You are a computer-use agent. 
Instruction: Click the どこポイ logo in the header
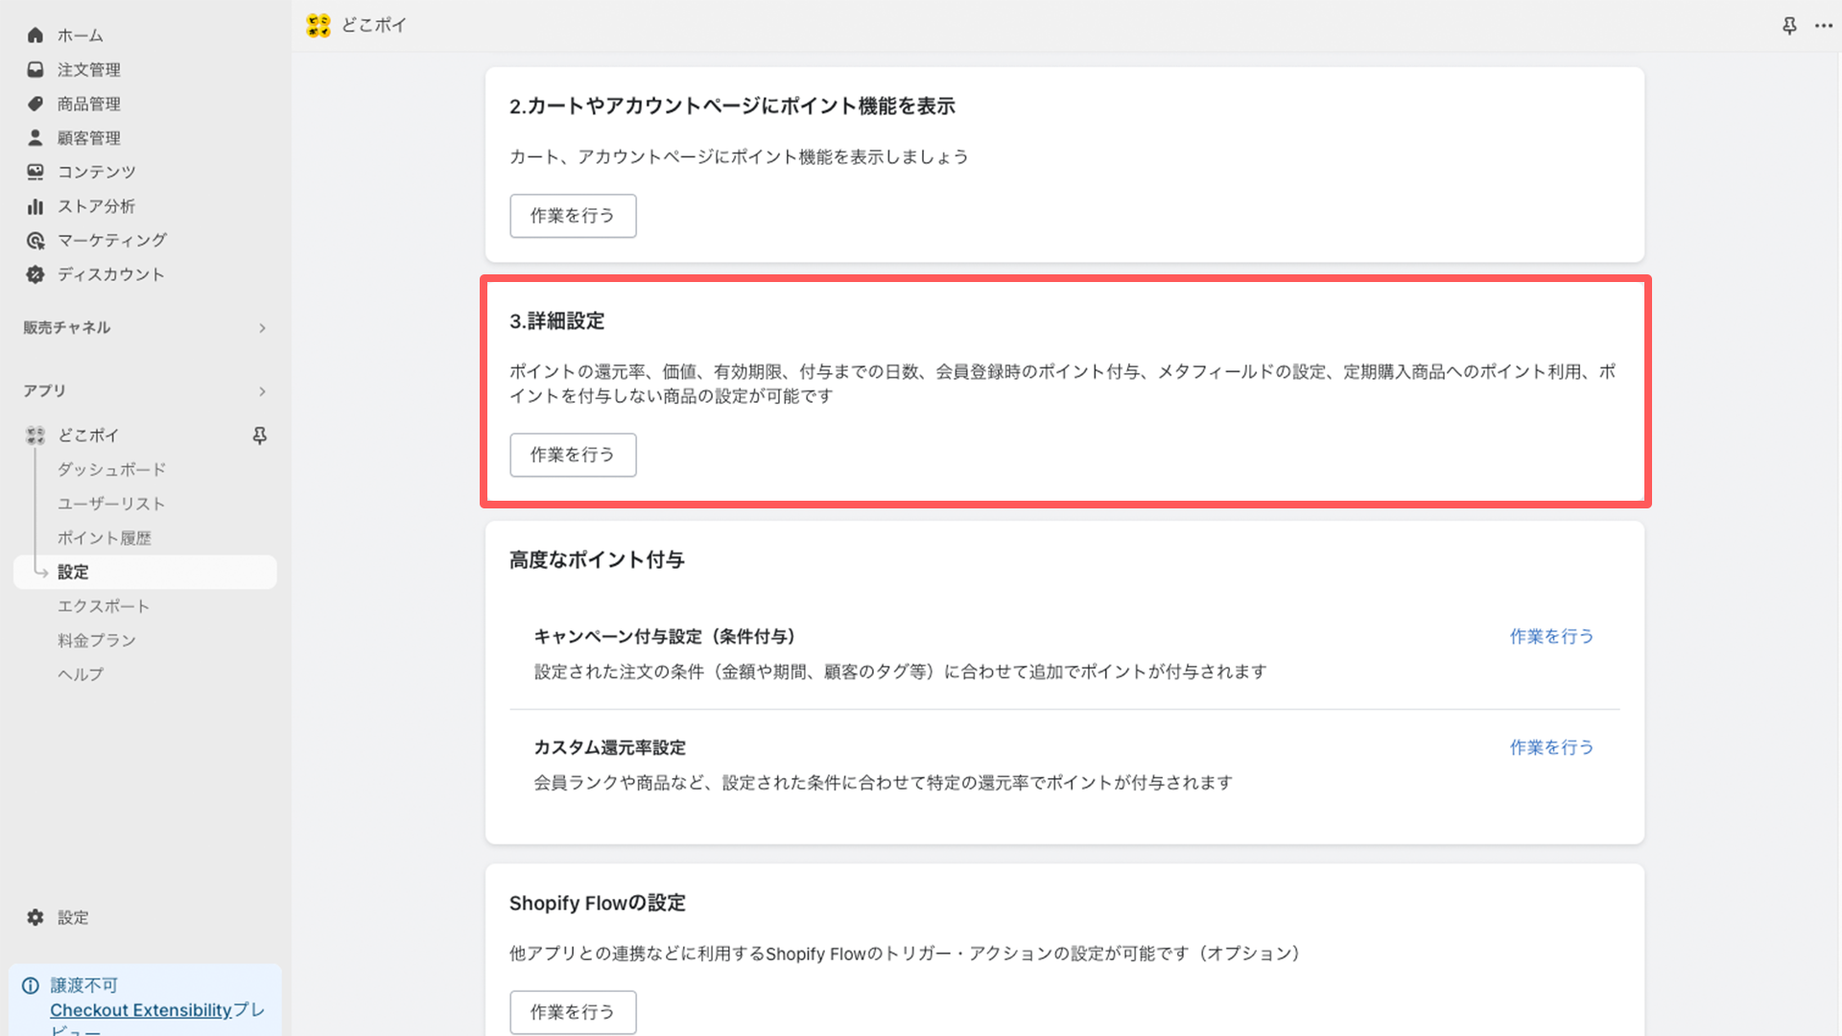(x=319, y=26)
